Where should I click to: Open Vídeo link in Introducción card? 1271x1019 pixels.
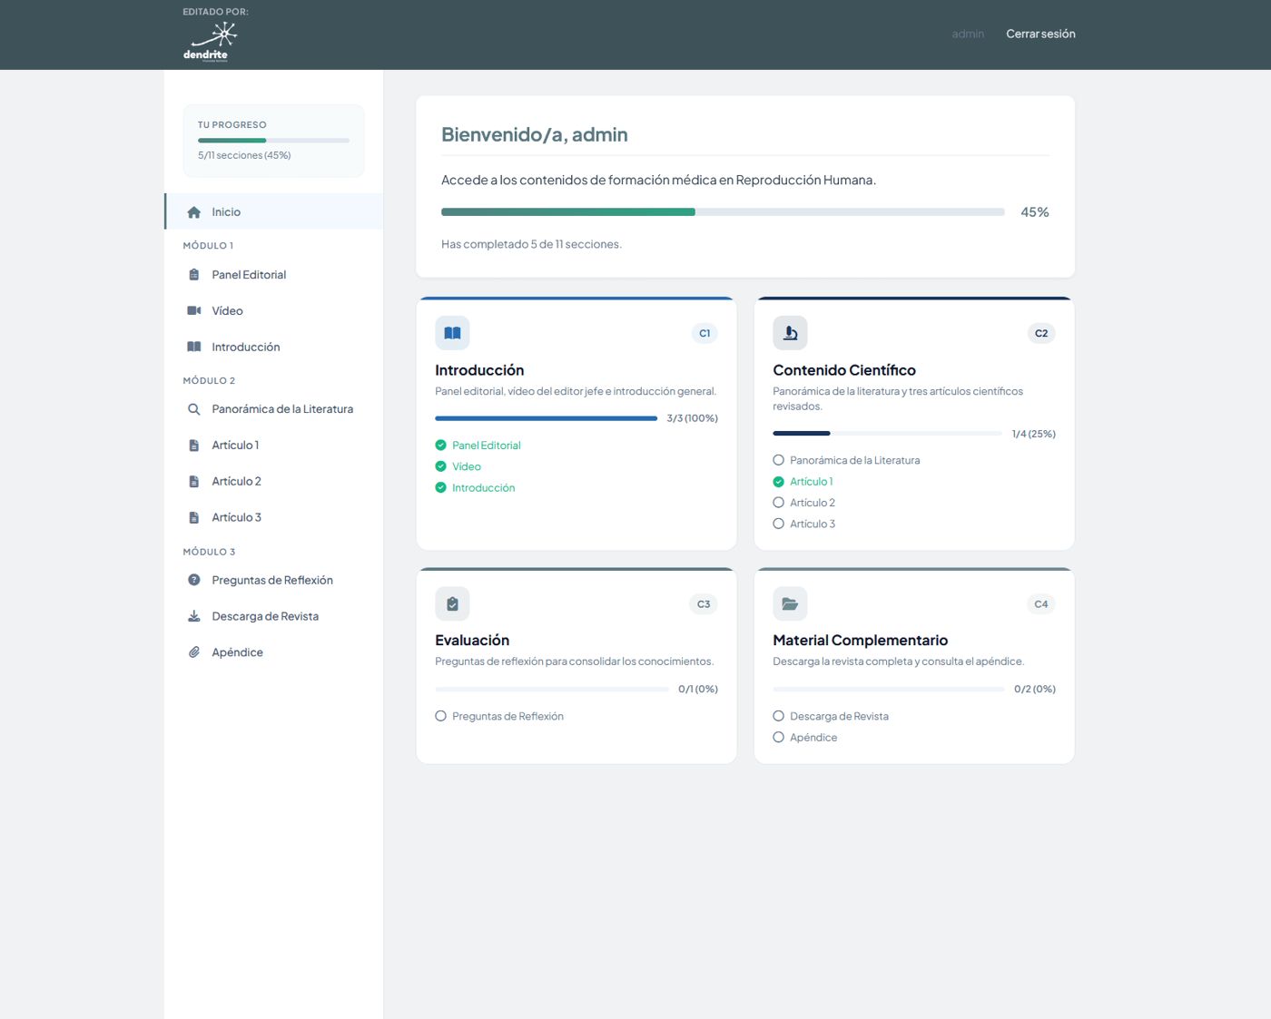(467, 466)
